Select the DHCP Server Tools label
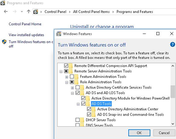Viewport: 176px width, 139px height. 101,120
